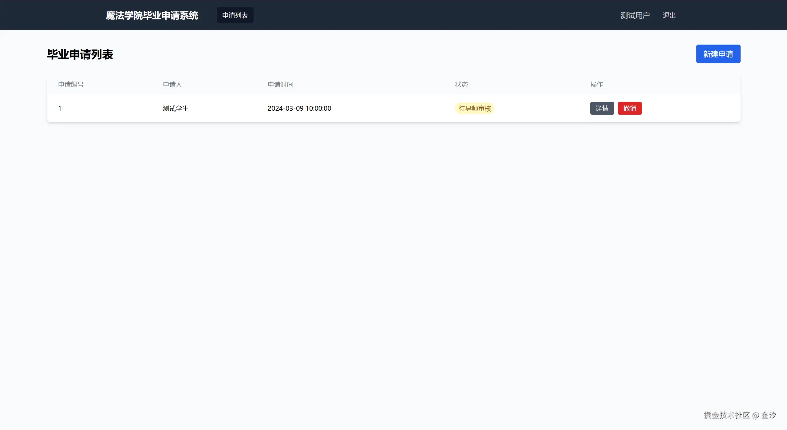This screenshot has height=430, width=787.
Task: Click 退出 to log out
Action: click(669, 15)
